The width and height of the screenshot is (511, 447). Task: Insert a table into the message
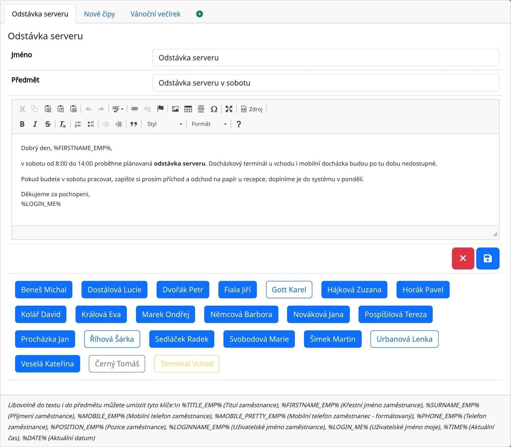pos(188,109)
